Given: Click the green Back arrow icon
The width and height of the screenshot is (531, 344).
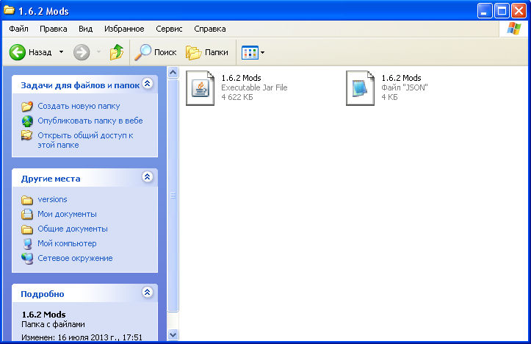Looking at the screenshot, I should [x=18, y=52].
